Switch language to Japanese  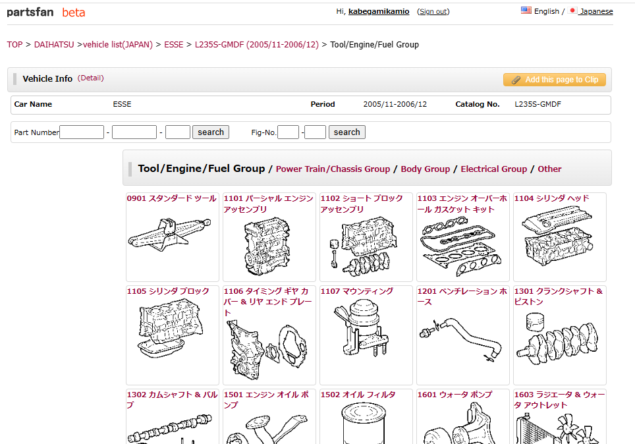(x=596, y=11)
